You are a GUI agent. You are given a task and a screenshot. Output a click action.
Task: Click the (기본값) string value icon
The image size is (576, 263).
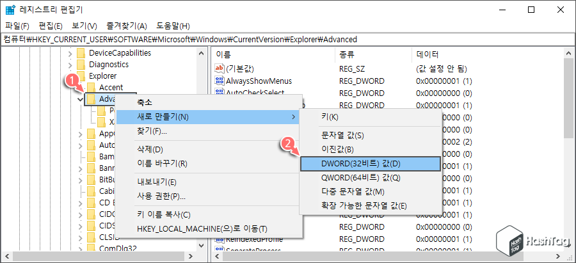[220, 68]
